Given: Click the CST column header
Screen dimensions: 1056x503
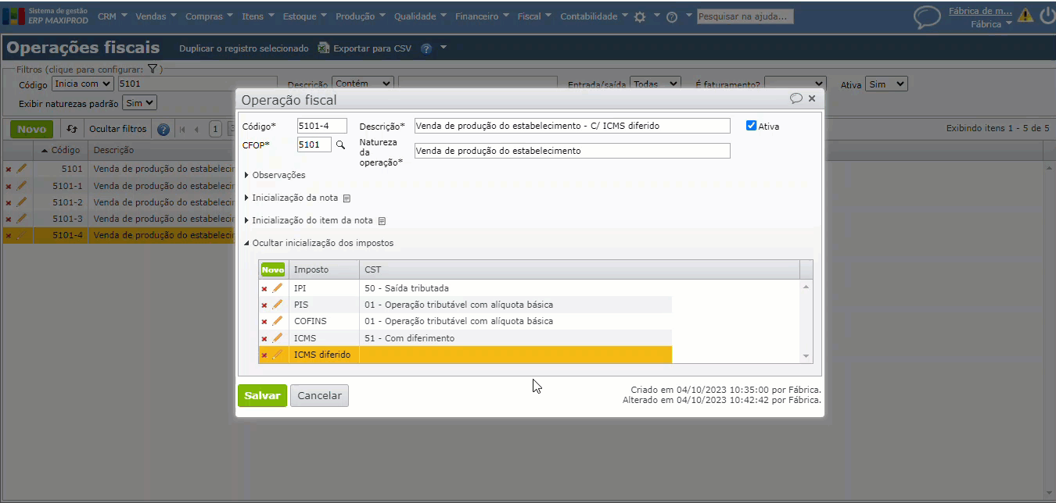Looking at the screenshot, I should (x=580, y=269).
